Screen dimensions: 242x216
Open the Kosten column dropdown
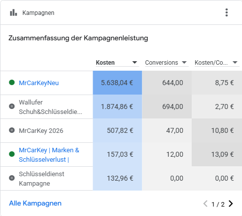click(x=118, y=63)
